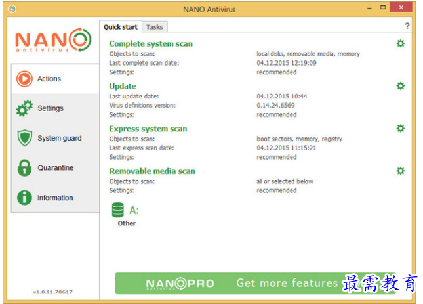Click the System guard shield icon
Screen dimensions: 423x304
[24, 138]
